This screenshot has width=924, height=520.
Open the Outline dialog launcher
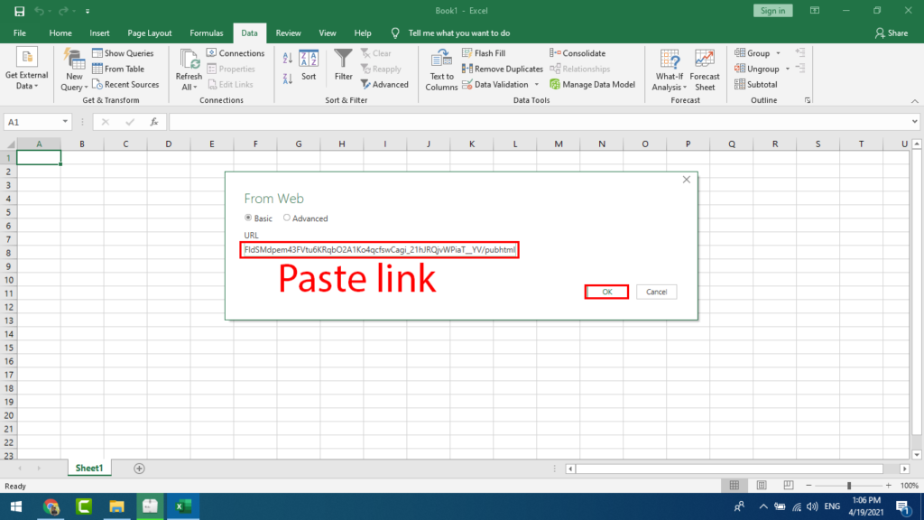tap(808, 101)
